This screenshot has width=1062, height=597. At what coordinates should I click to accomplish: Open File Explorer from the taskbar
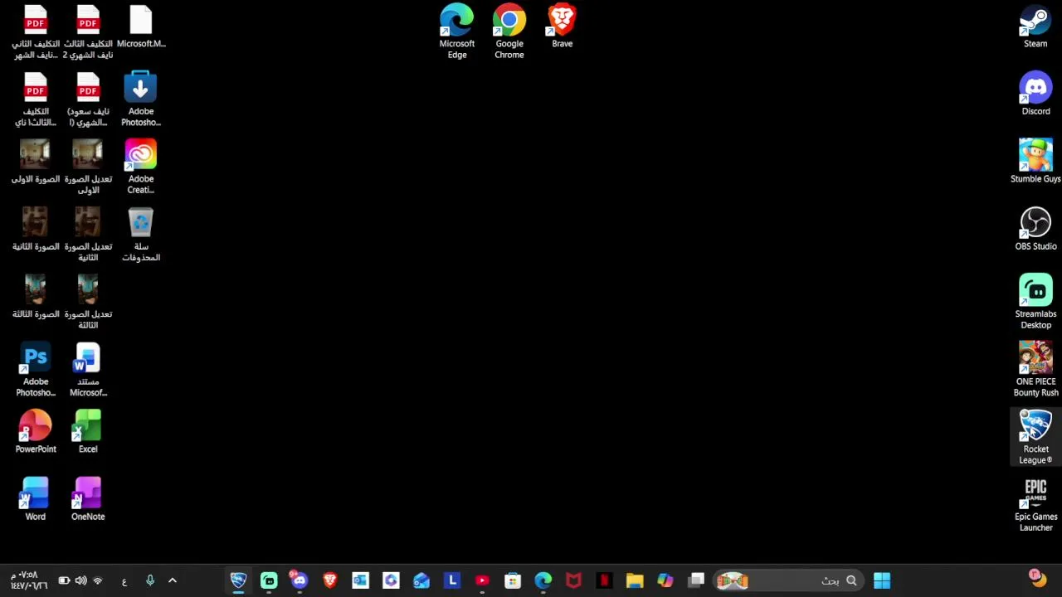pyautogui.click(x=635, y=580)
